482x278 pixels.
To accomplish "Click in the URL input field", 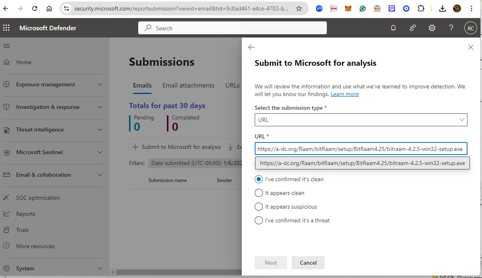I will point(361,149).
